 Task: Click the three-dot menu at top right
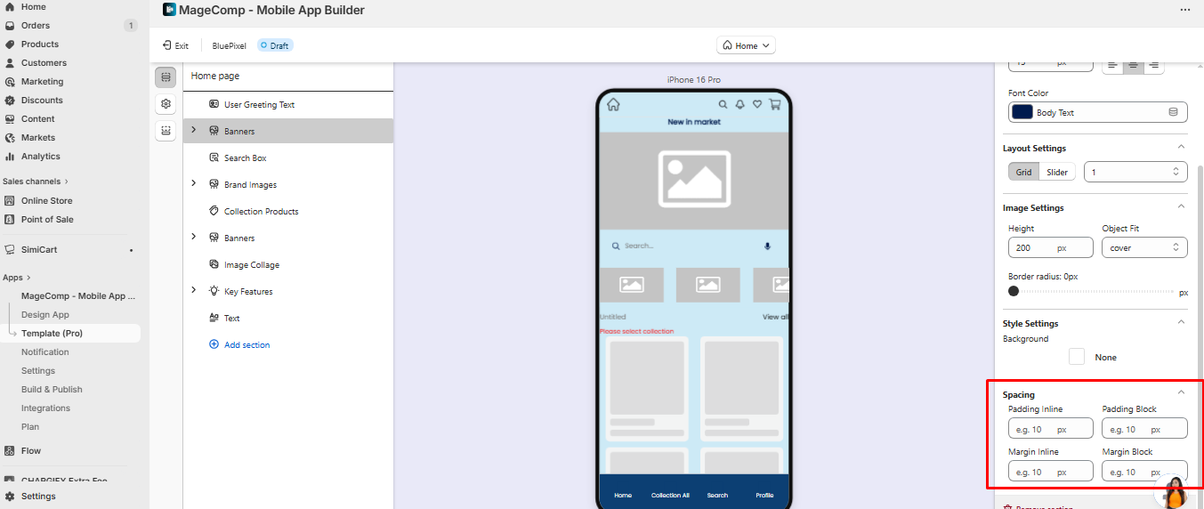click(1184, 10)
